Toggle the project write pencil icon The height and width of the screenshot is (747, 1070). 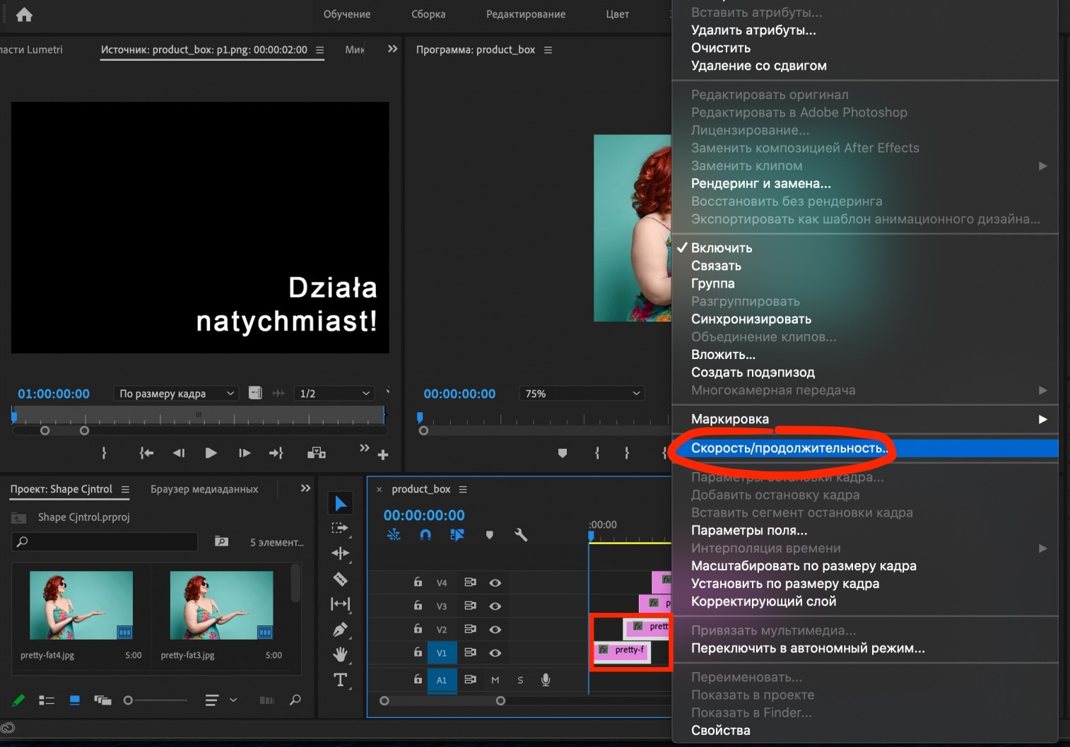click(x=19, y=700)
